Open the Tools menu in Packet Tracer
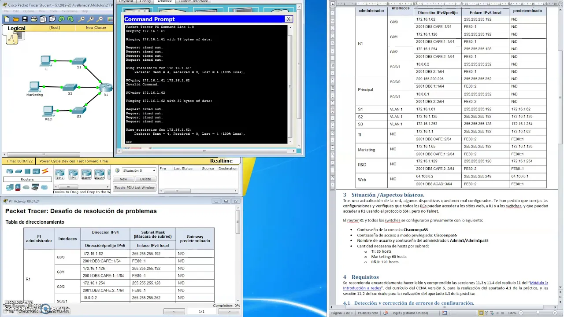This screenshot has width=564, height=317. pyautogui.click(x=54, y=11)
